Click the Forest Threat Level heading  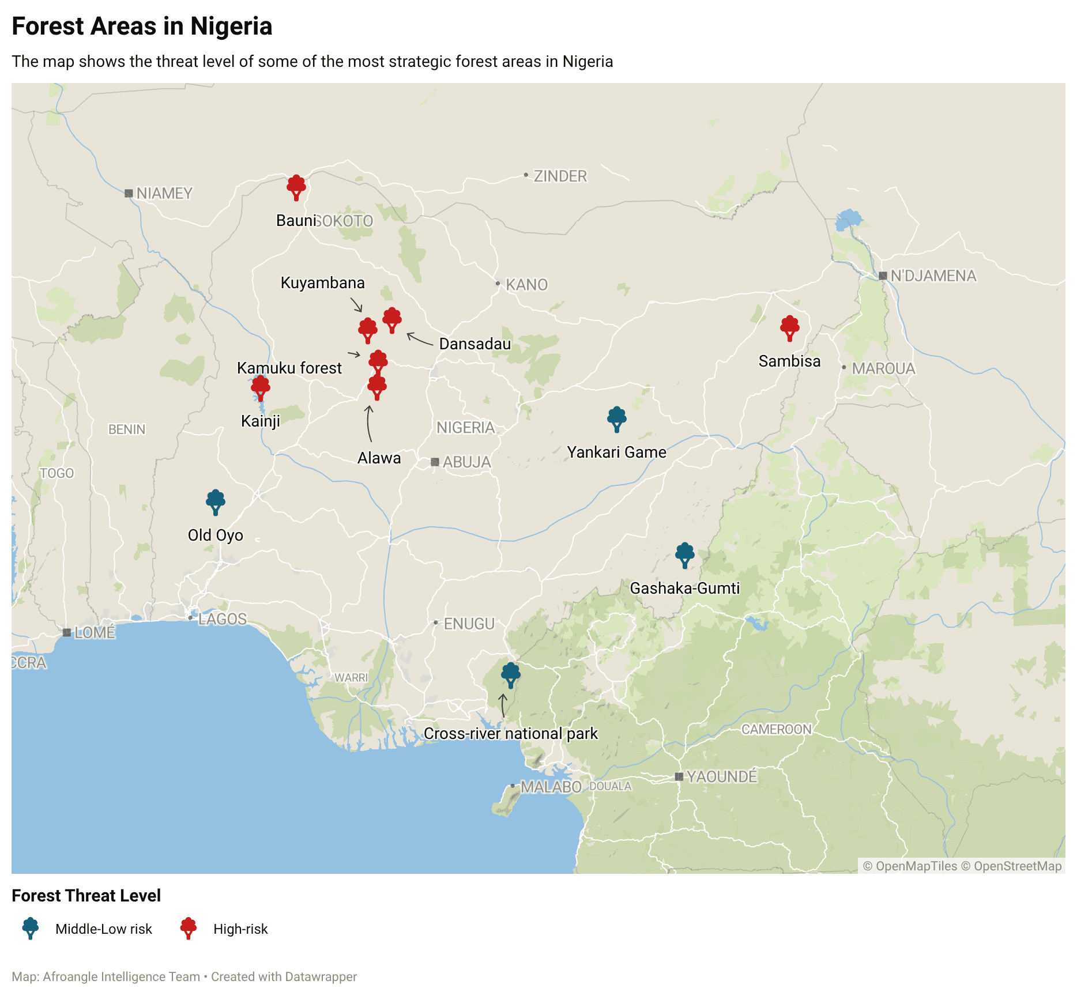pos(86,896)
